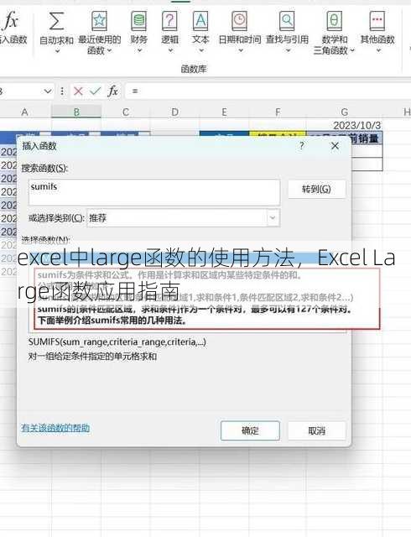This screenshot has height=537, width=411.
Task: Close the Insert Function dialog
Action: 335,146
